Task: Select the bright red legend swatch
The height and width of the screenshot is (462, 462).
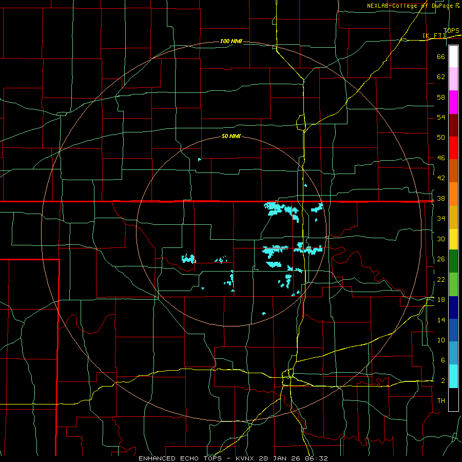Action: click(x=453, y=148)
